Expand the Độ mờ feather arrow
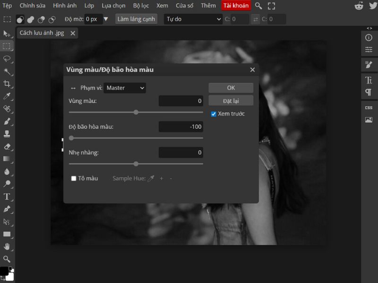This screenshot has height=283, width=378. [106, 19]
